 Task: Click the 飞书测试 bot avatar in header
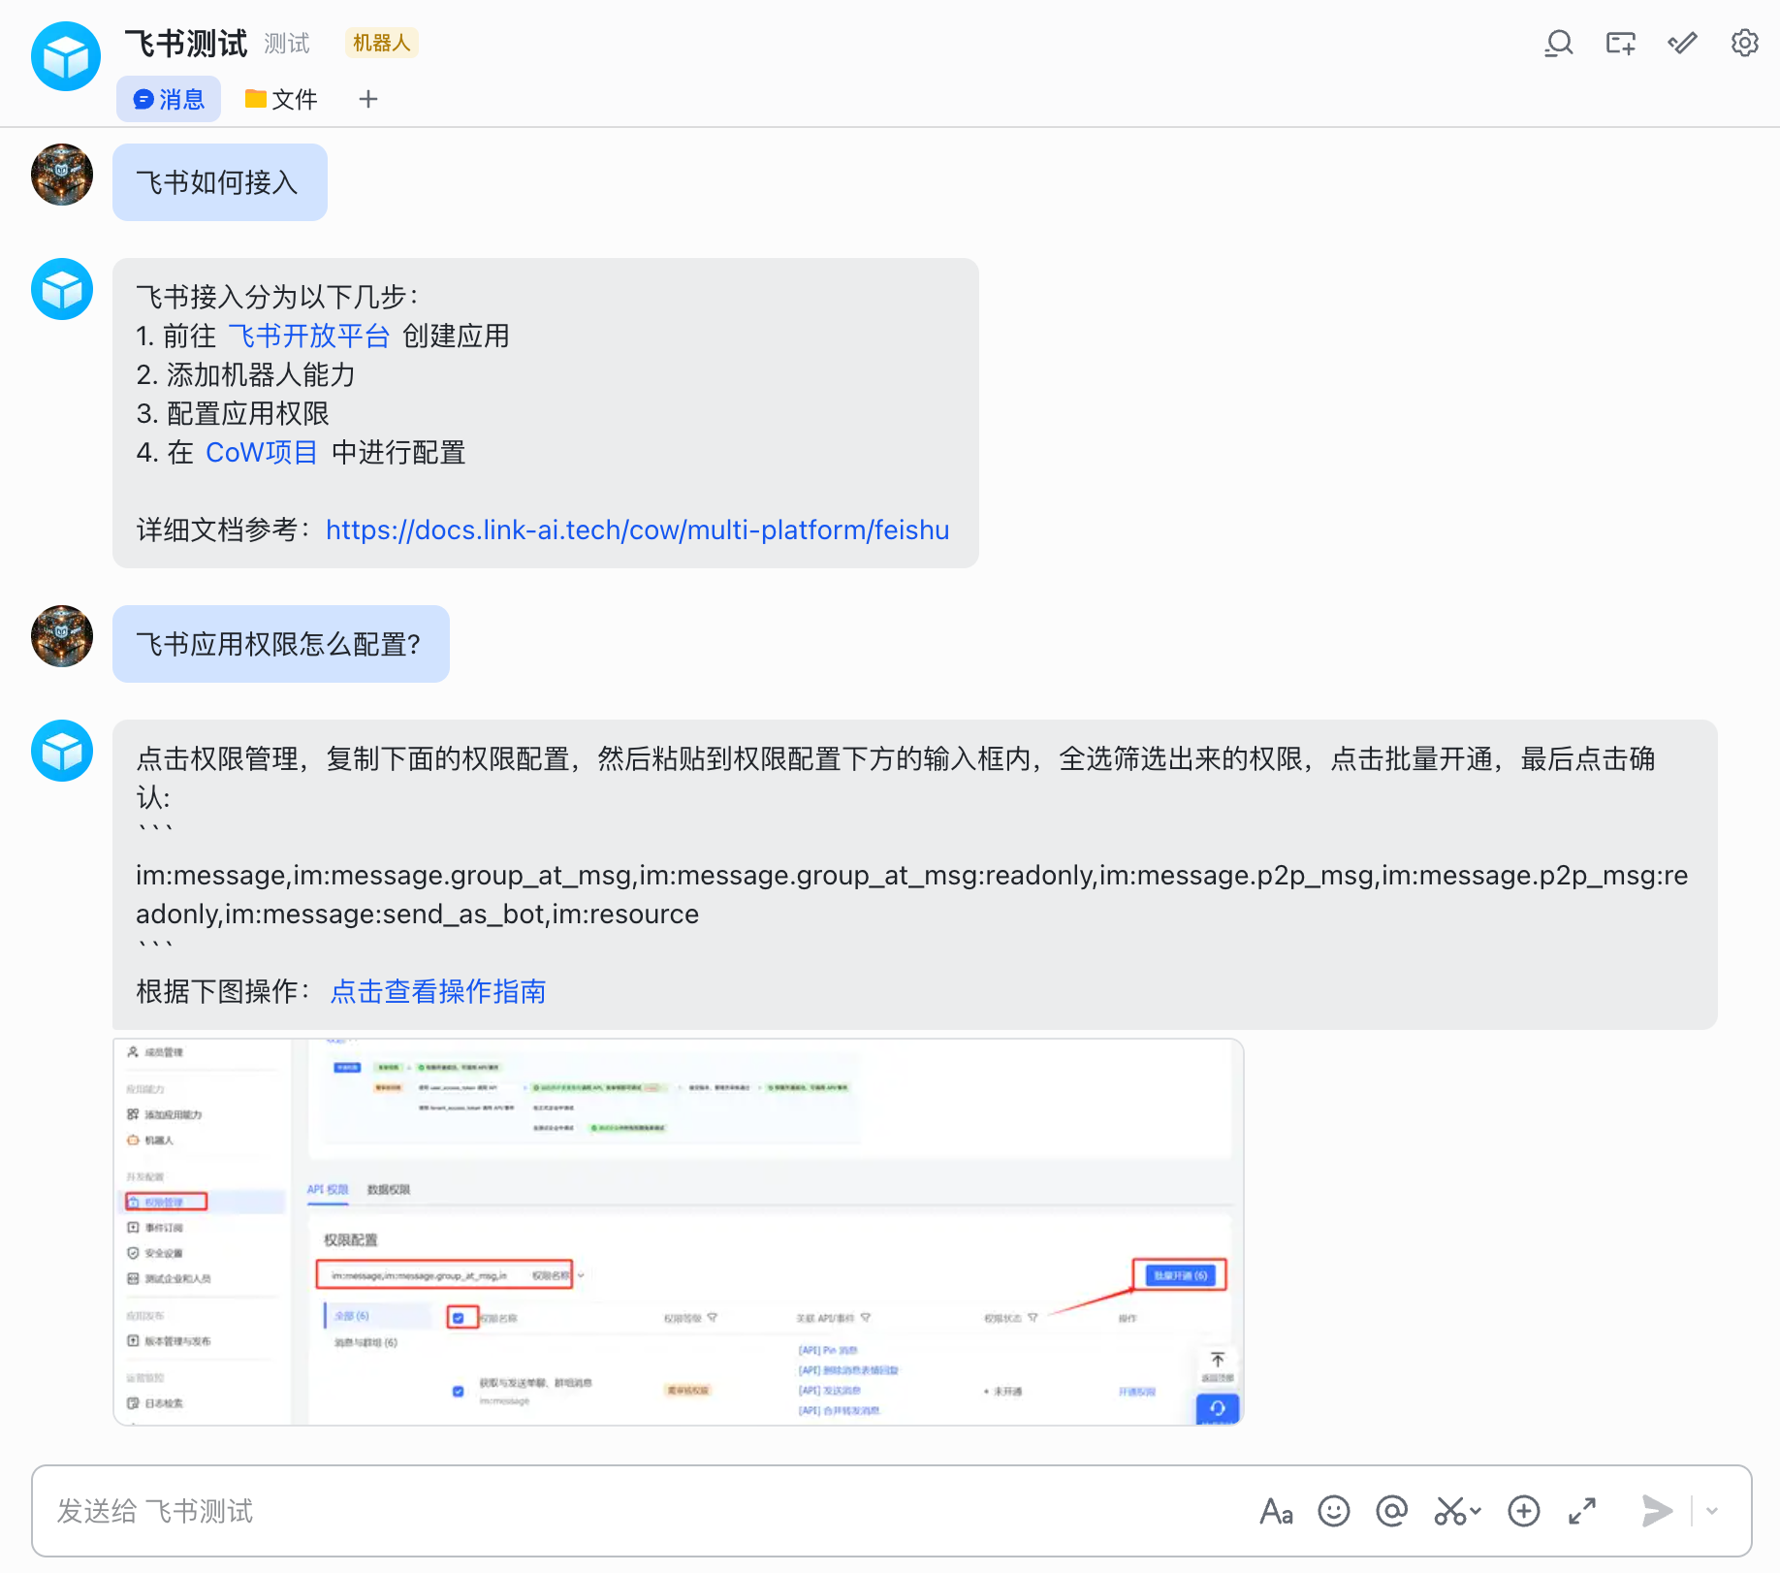[x=66, y=56]
